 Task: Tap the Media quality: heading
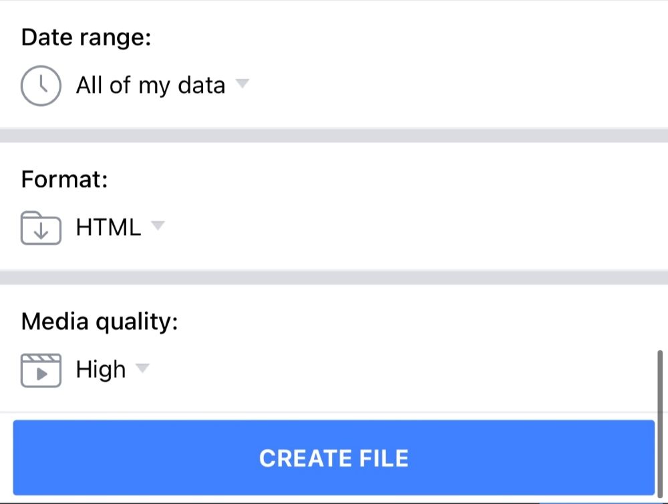pyautogui.click(x=100, y=322)
